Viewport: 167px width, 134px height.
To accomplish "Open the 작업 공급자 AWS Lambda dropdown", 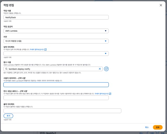I will pyautogui.click(x=56, y=31).
